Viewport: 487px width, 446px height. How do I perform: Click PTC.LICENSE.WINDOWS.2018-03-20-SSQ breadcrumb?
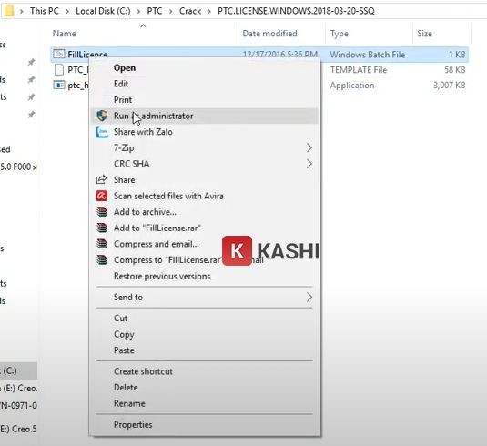click(x=296, y=11)
